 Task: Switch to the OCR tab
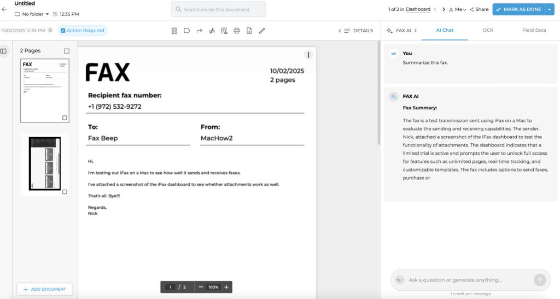point(488,30)
